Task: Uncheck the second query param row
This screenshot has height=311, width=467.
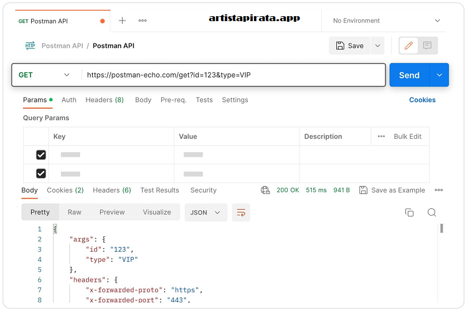Action: tap(41, 173)
